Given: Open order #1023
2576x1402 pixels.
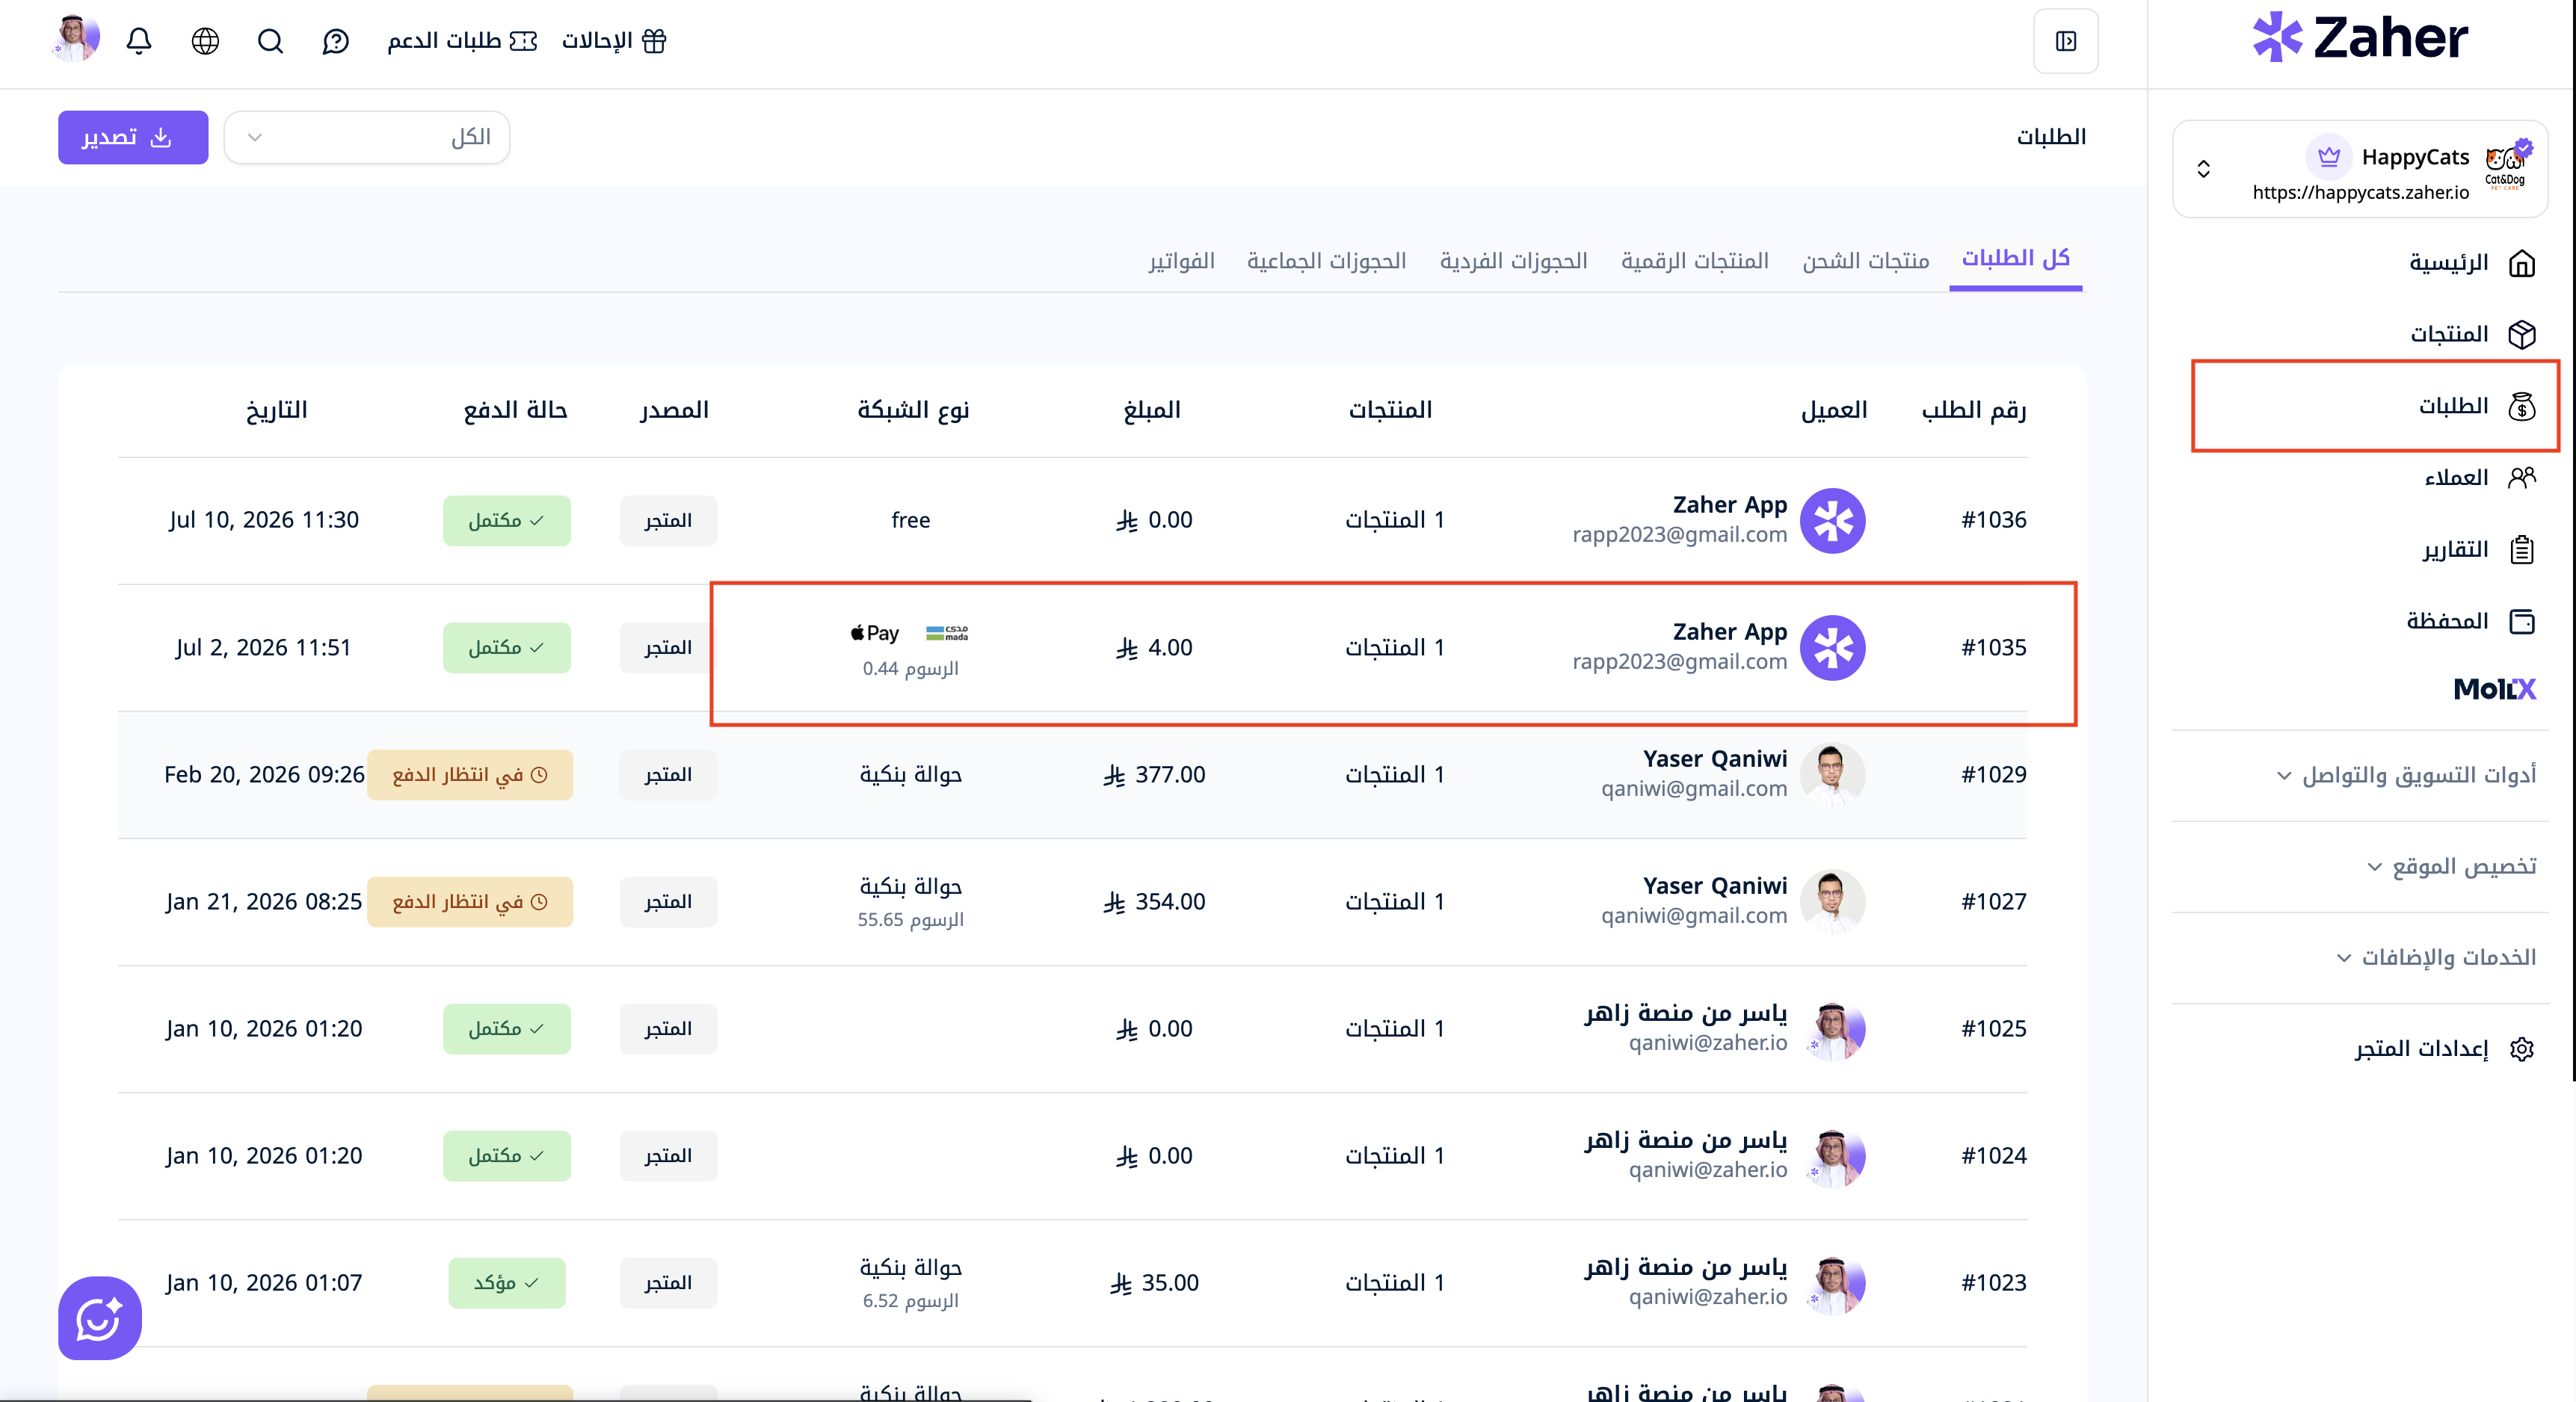Looking at the screenshot, I should coord(1994,1283).
